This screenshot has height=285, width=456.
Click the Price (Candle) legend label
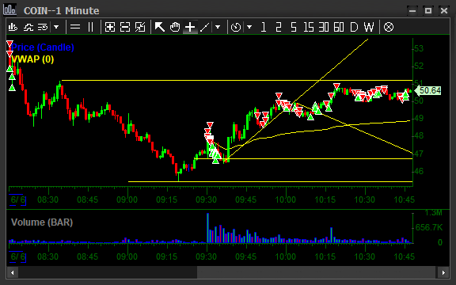pyautogui.click(x=43, y=47)
